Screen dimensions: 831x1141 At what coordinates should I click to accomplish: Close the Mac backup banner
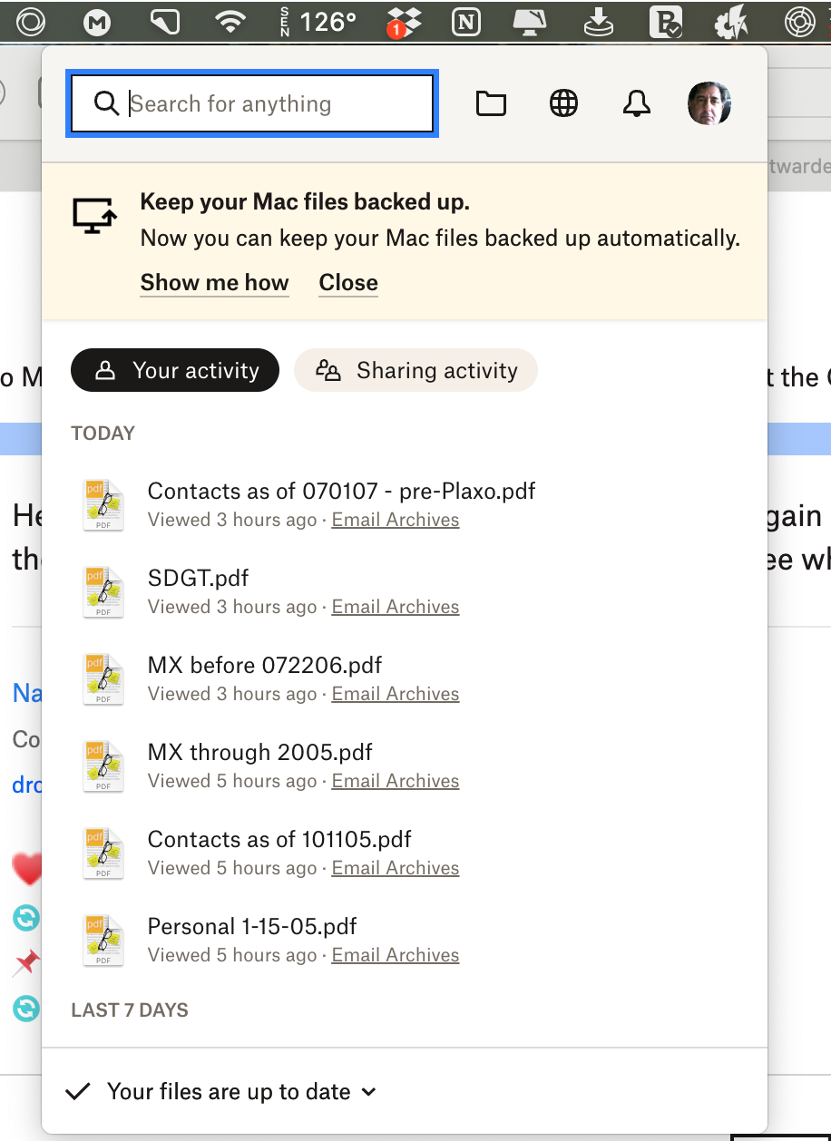point(348,283)
